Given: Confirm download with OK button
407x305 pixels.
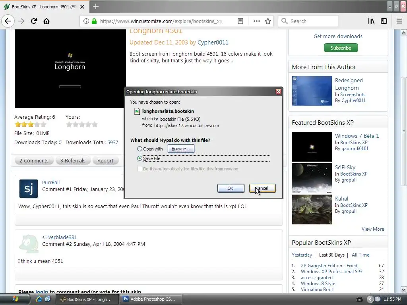Looking at the screenshot, I should pos(231,188).
